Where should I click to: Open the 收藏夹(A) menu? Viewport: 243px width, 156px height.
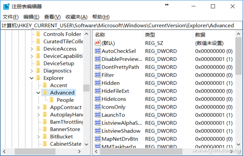[x=76, y=17]
